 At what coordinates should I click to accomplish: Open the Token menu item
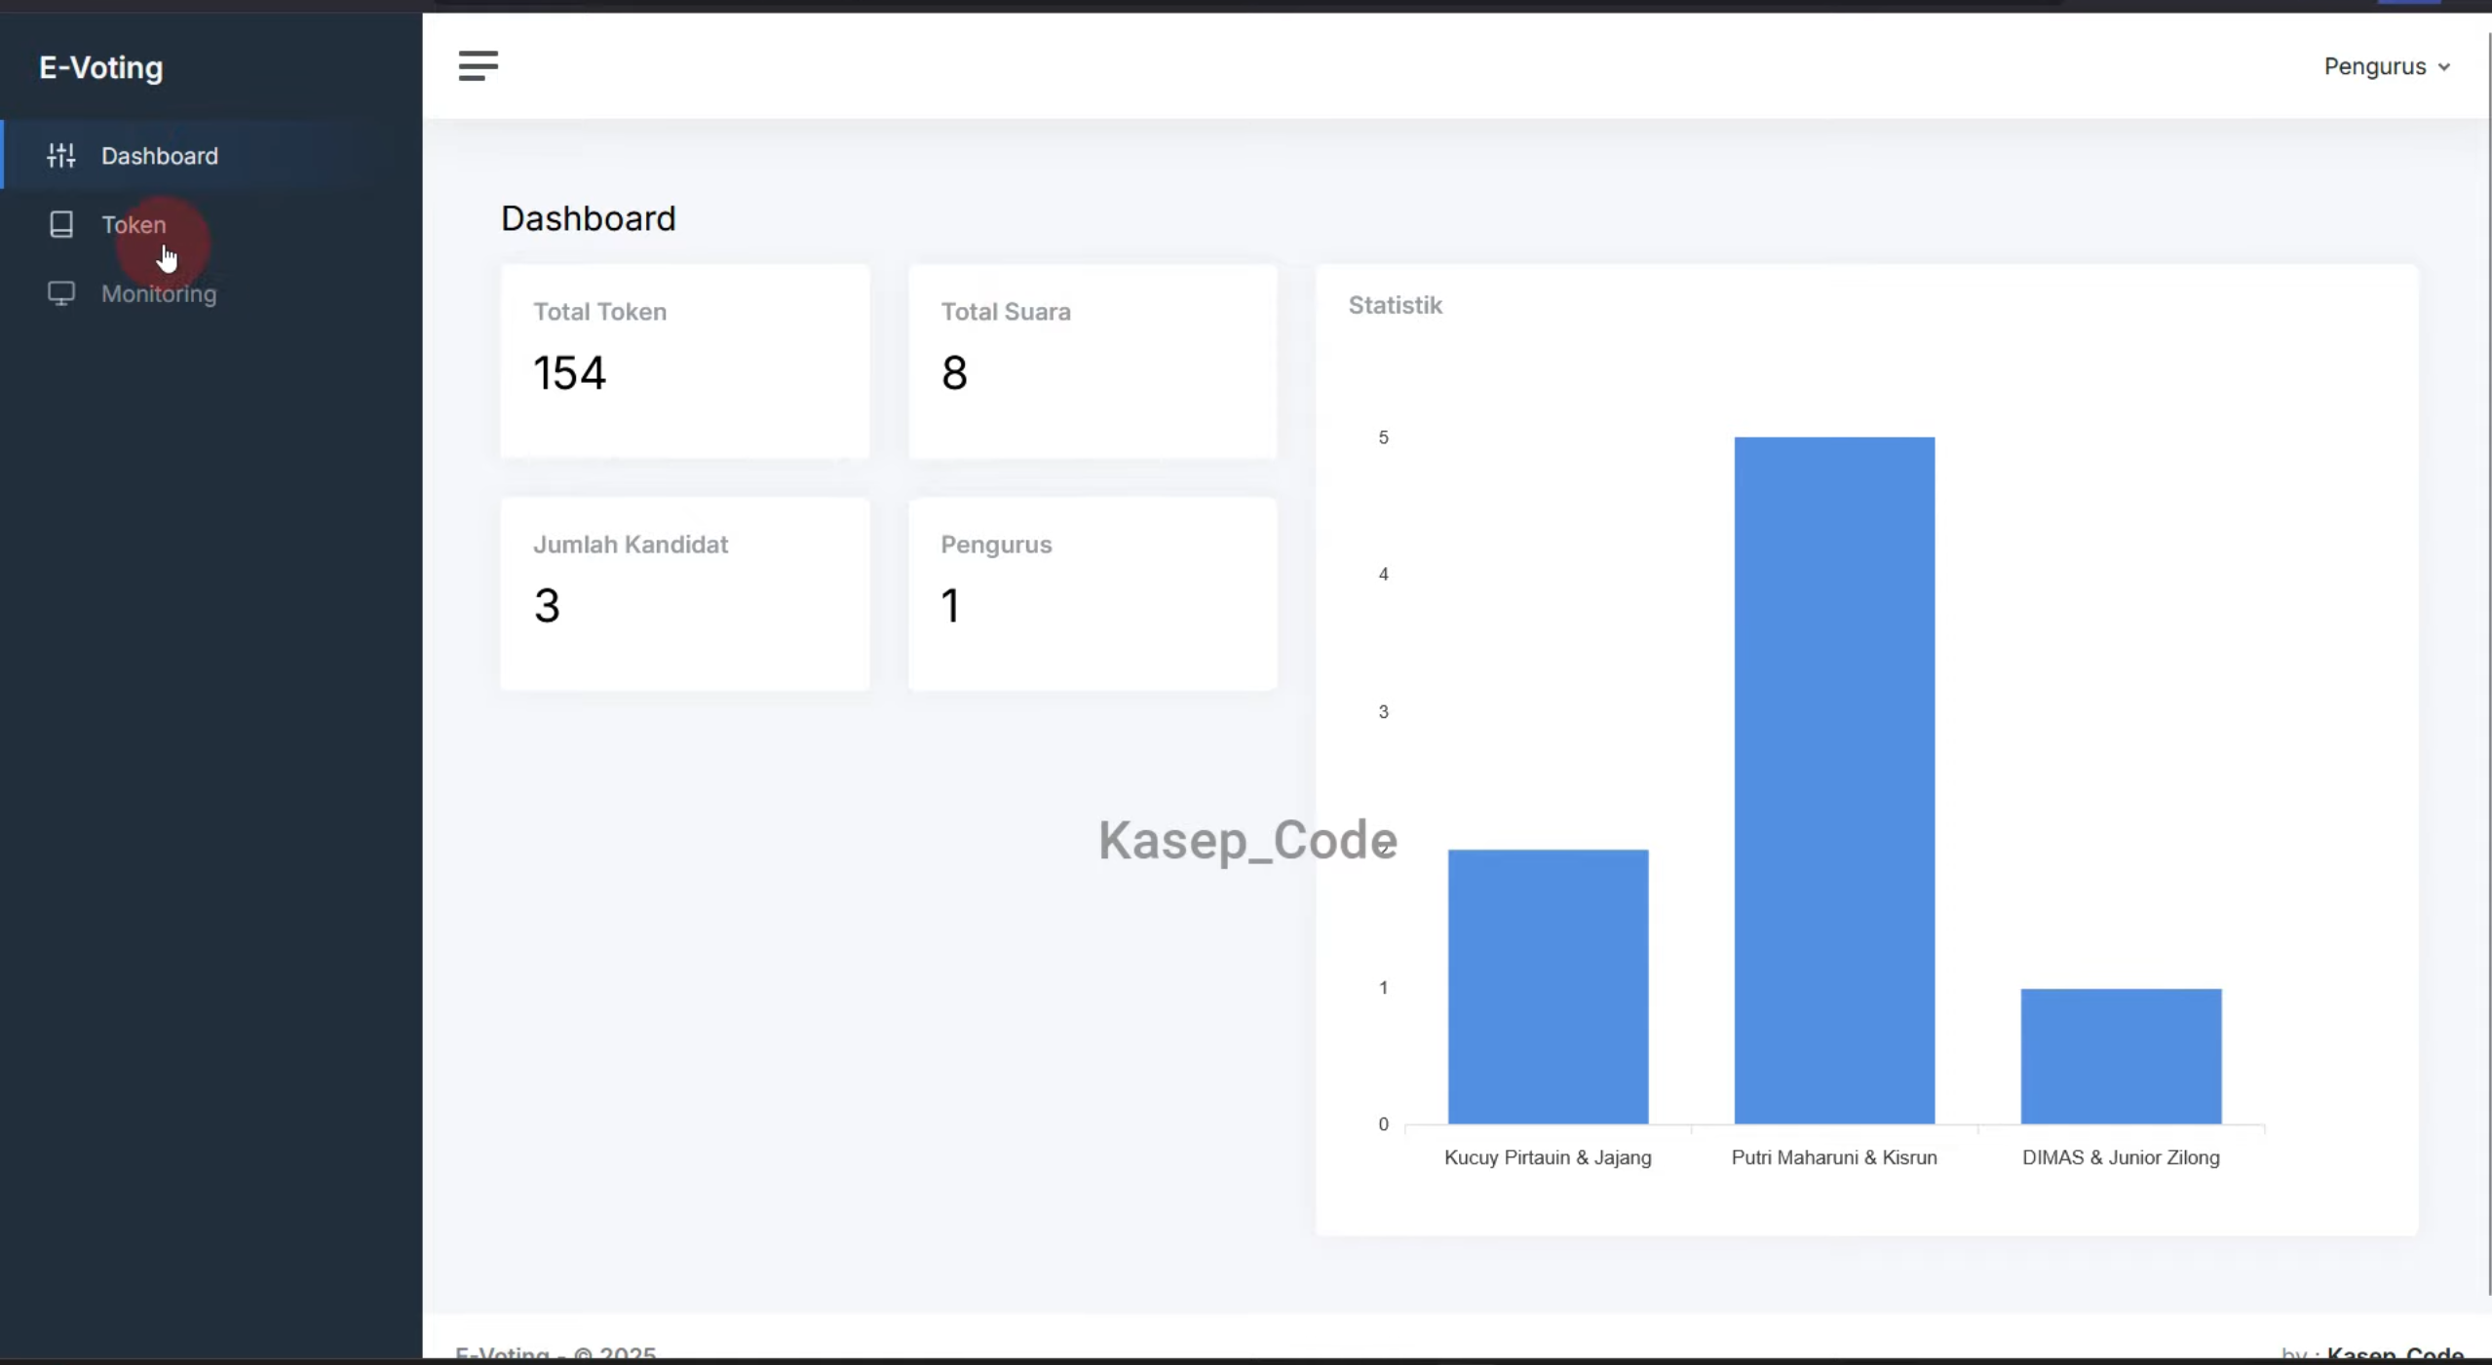[211, 224]
